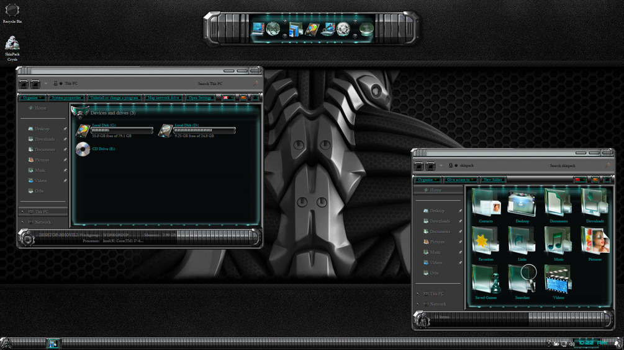Click the 10:22 AM clock on the taskbar
Viewport: 624px width, 350px height.
(592, 343)
